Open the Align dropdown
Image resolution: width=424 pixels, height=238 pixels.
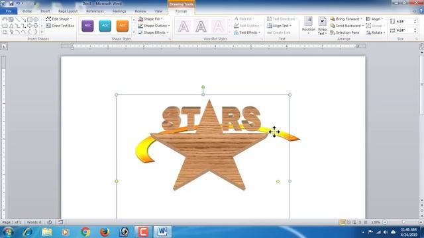[374, 19]
